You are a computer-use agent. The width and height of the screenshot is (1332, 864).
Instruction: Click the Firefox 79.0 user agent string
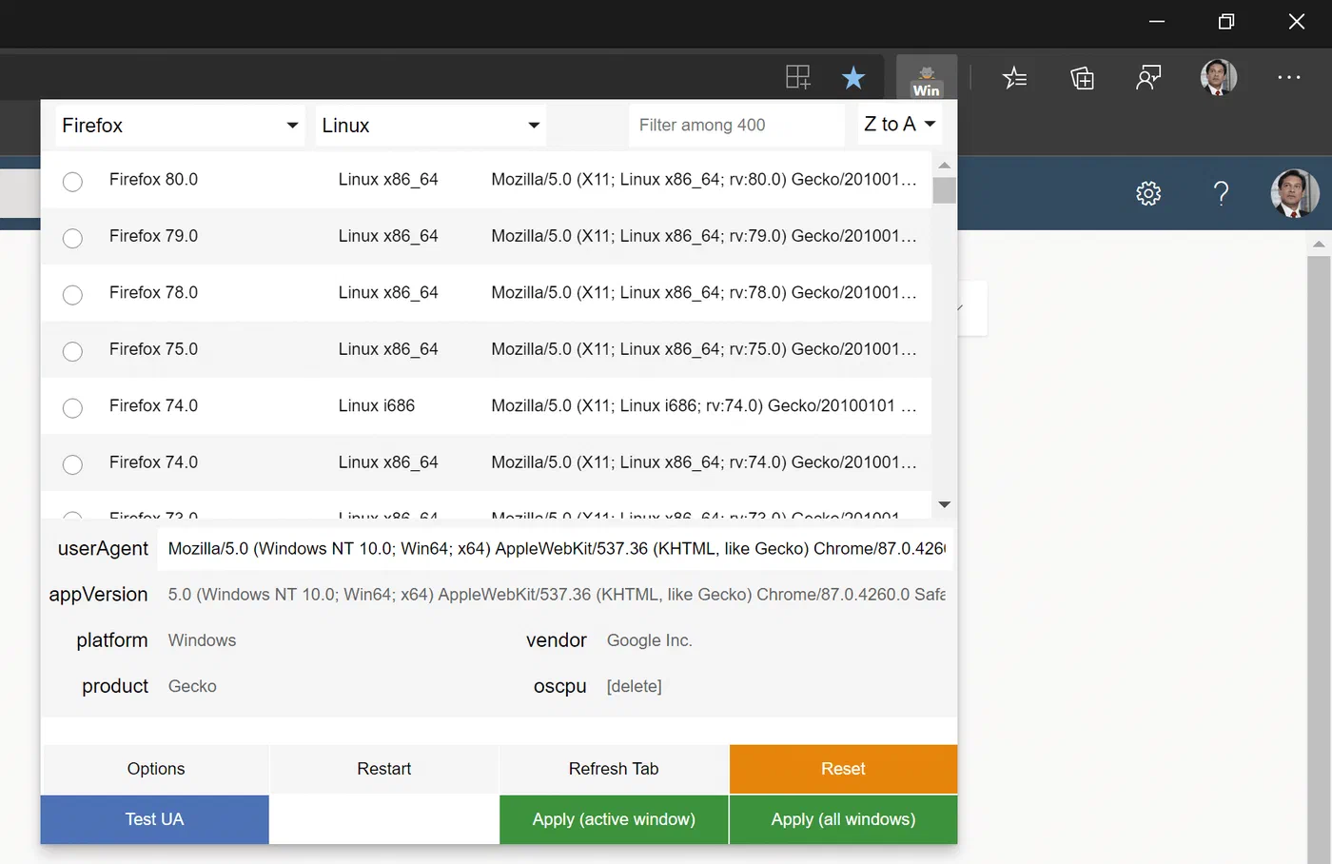coord(704,236)
